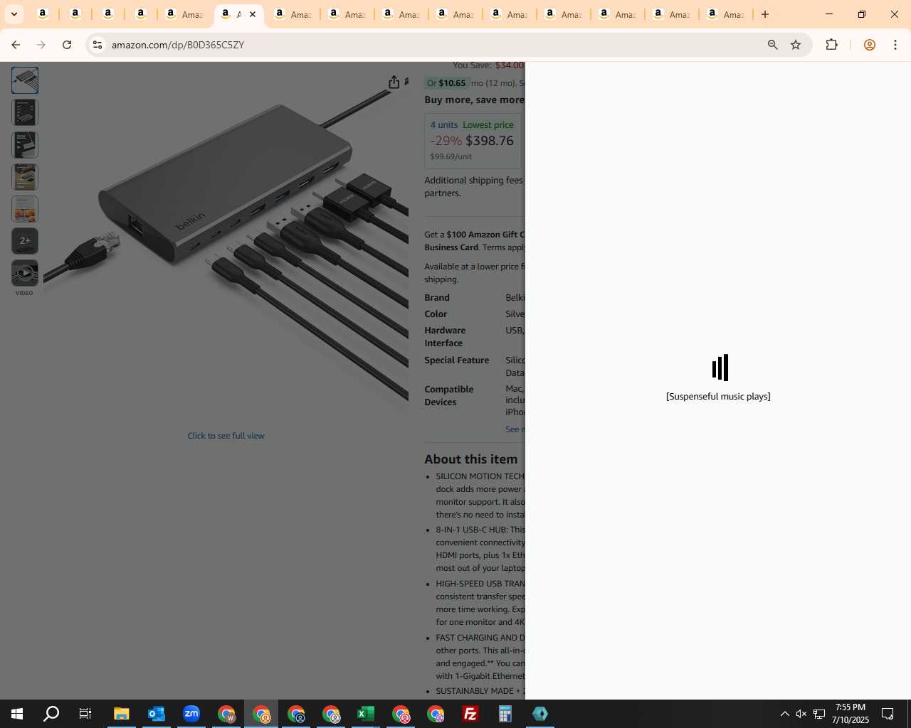The image size is (911, 728).
Task: Click 'Click to see full view' link
Action: [x=226, y=436]
